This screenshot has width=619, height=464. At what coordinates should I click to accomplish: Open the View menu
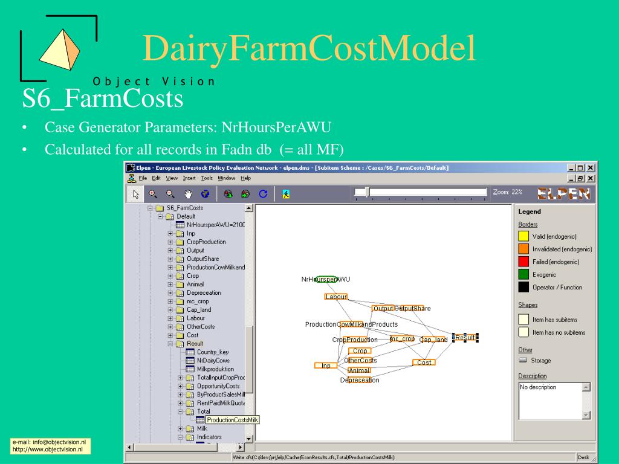coord(171,178)
